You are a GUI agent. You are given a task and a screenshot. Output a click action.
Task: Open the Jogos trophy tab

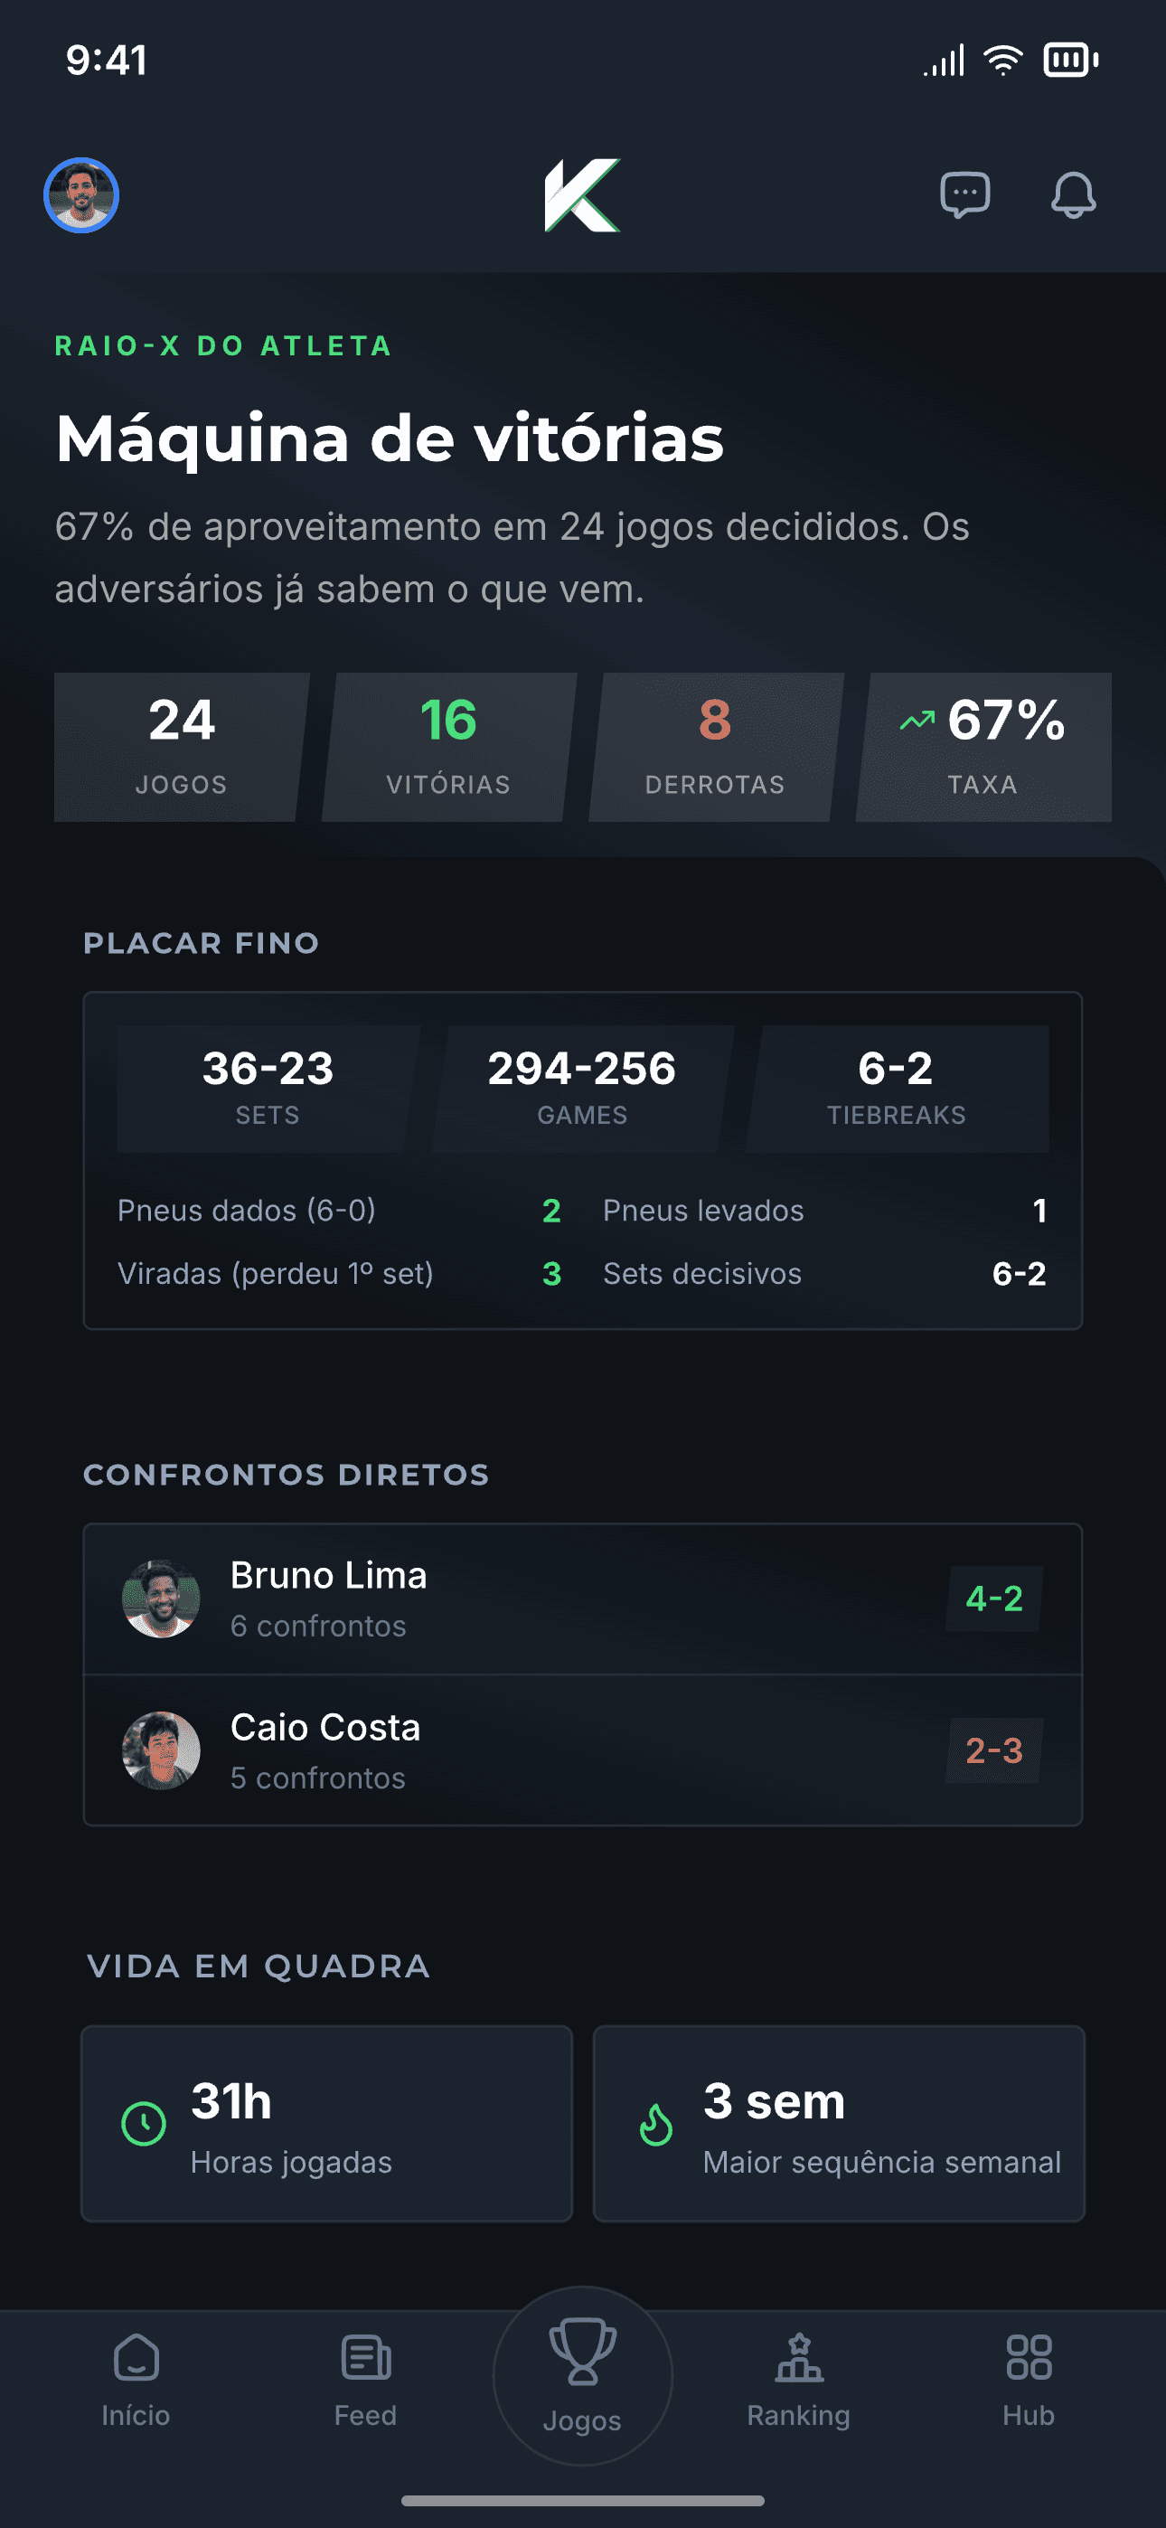[583, 2375]
